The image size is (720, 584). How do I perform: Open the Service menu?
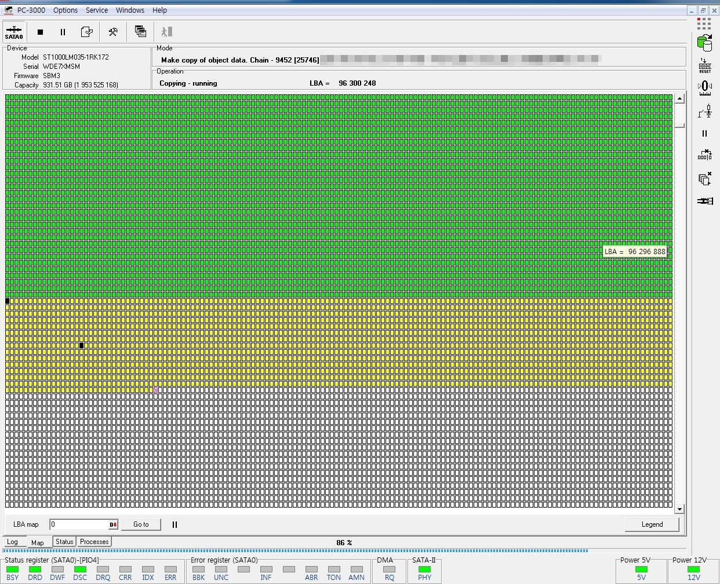point(97,10)
